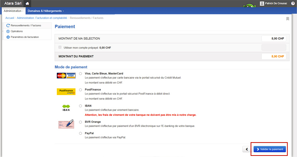Toggle 'Utiliser mon compte prépayé' checkbox
Screen dimensions: 297x157
coord(60,48)
